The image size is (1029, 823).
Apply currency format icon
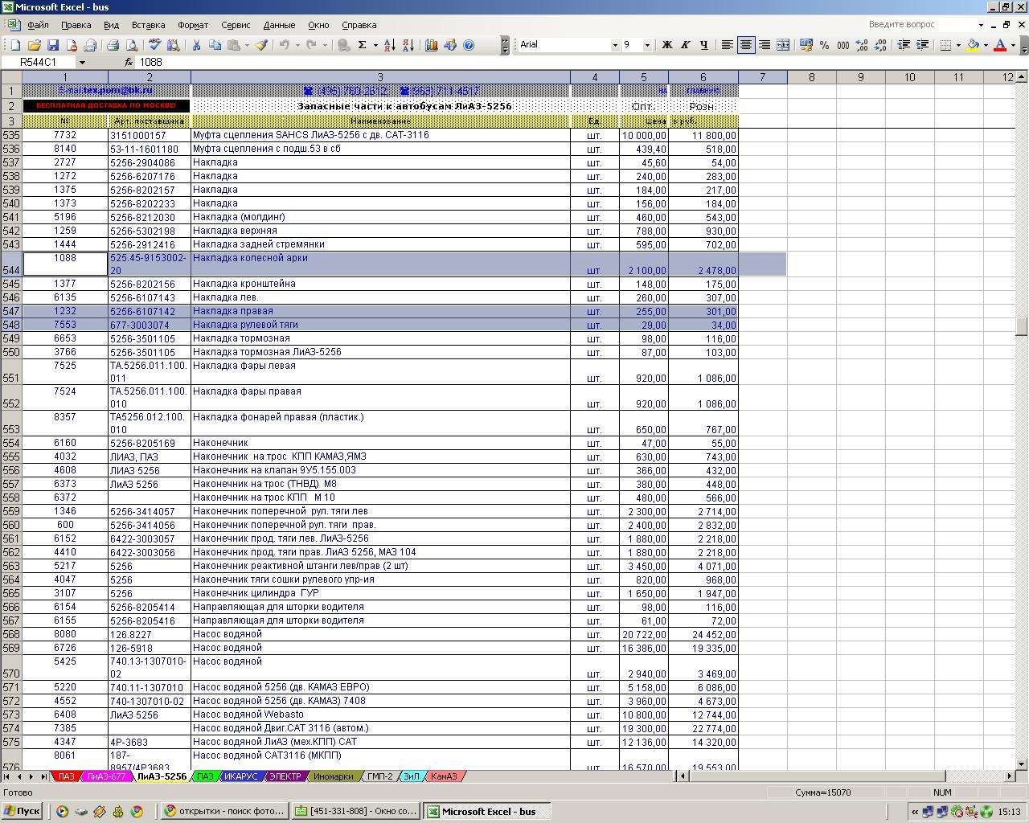point(806,45)
